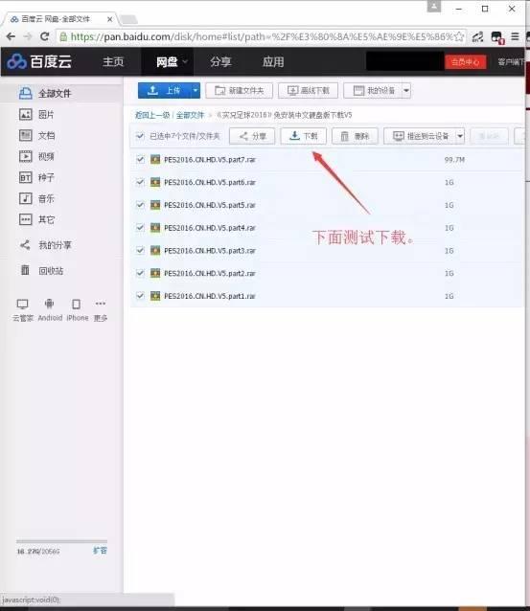The width and height of the screenshot is (530, 611).
Task: Open 分享 (Share) nav item
Action: [x=220, y=61]
